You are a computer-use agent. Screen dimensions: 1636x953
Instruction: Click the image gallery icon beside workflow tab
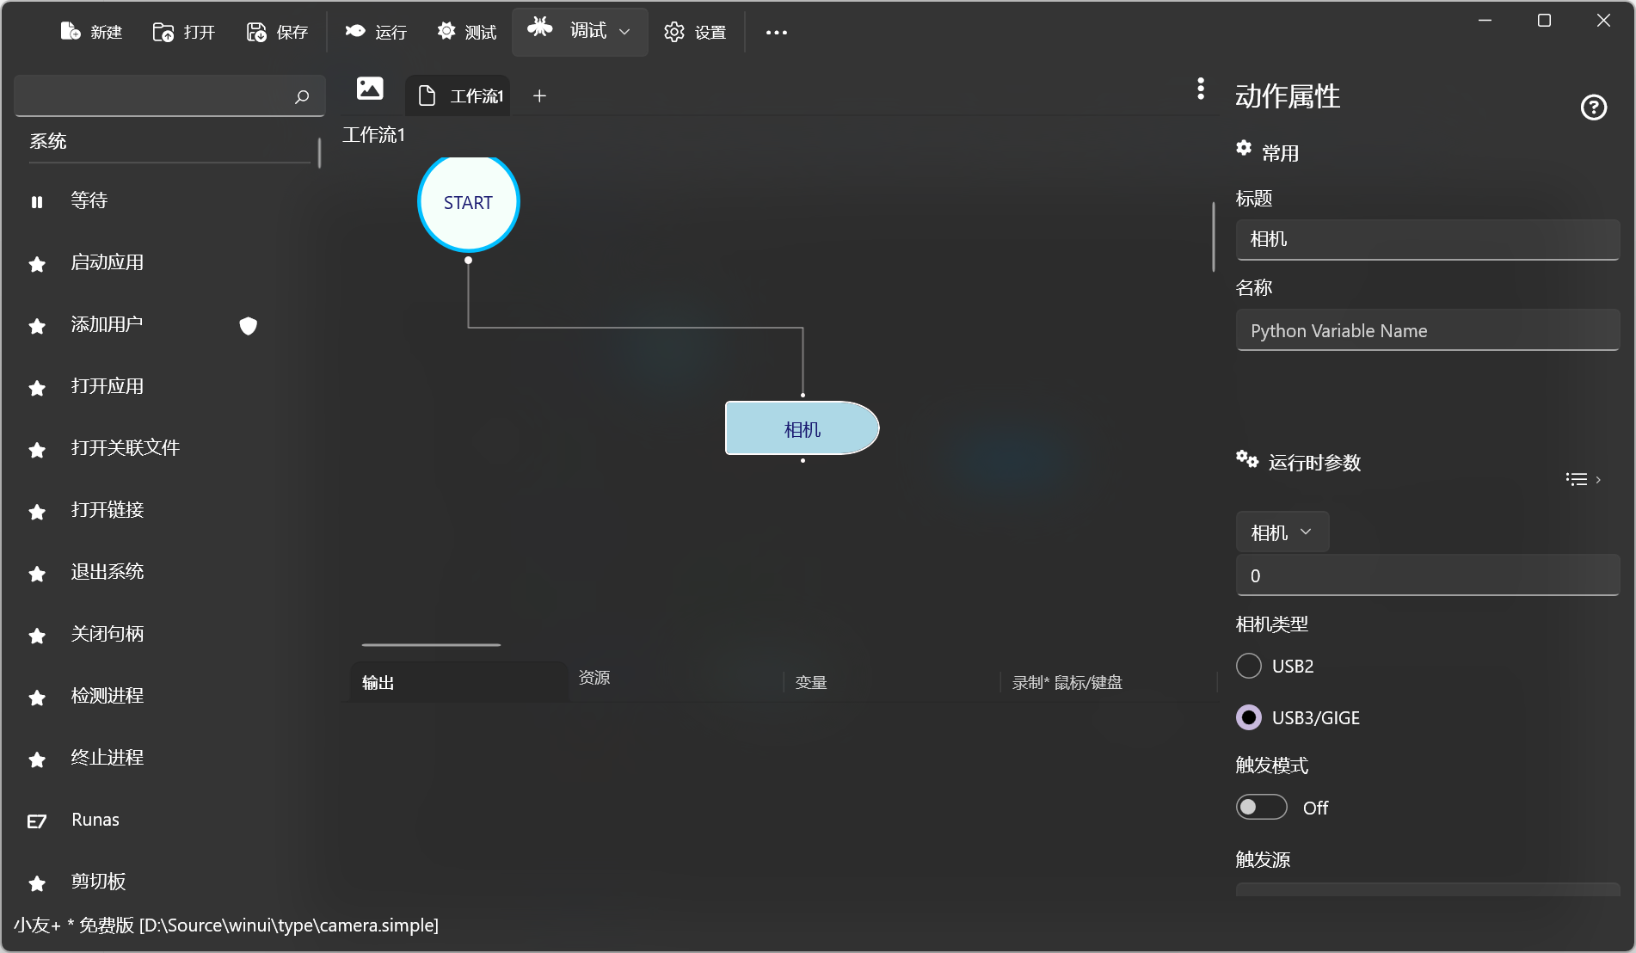point(370,89)
